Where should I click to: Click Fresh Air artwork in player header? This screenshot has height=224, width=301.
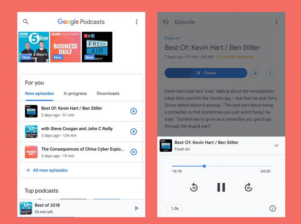coord(166,146)
